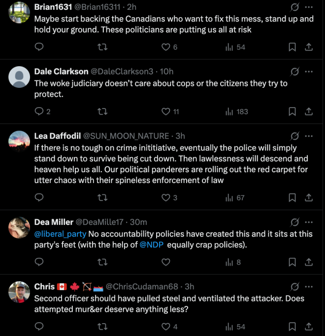This screenshot has width=325, height=336.
Task: Open more options on Chris's tweet
Action: click(x=309, y=287)
